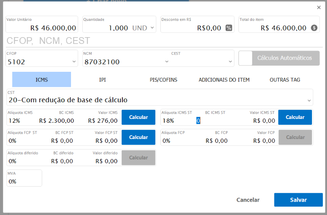This screenshot has width=327, height=215.
Task: Click the MVA percentage field
Action: (24, 181)
